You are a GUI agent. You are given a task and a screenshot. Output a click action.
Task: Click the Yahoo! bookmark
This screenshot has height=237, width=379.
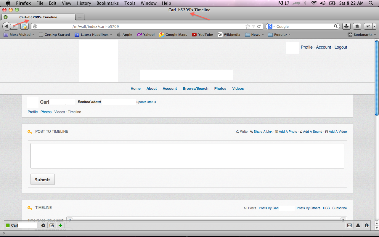146,35
